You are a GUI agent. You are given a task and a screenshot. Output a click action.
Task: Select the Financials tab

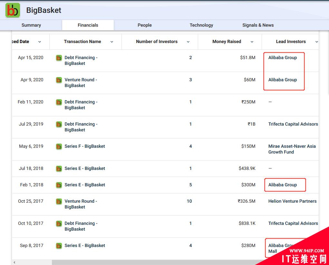(x=88, y=25)
